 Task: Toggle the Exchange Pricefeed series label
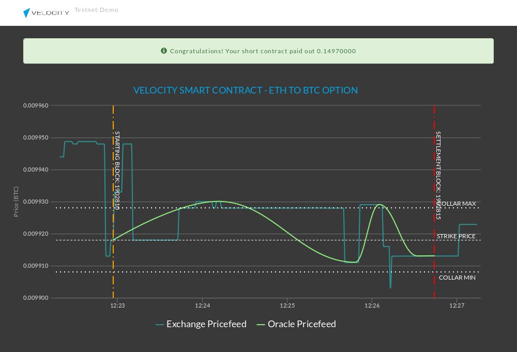coord(206,324)
